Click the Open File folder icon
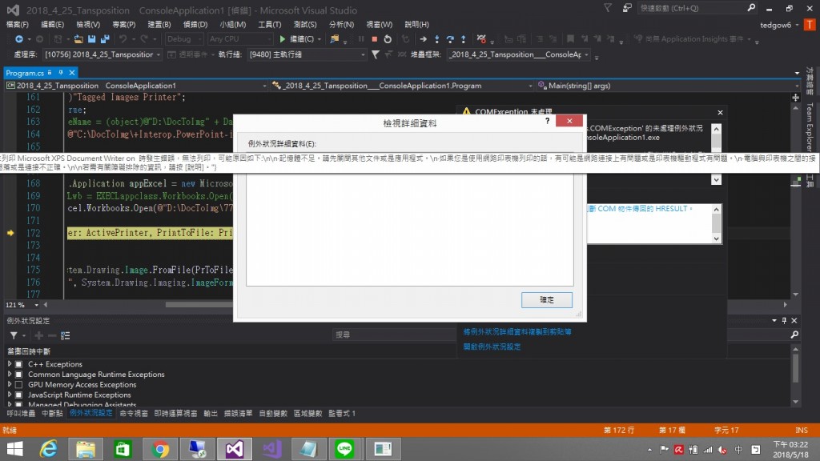 (x=78, y=39)
